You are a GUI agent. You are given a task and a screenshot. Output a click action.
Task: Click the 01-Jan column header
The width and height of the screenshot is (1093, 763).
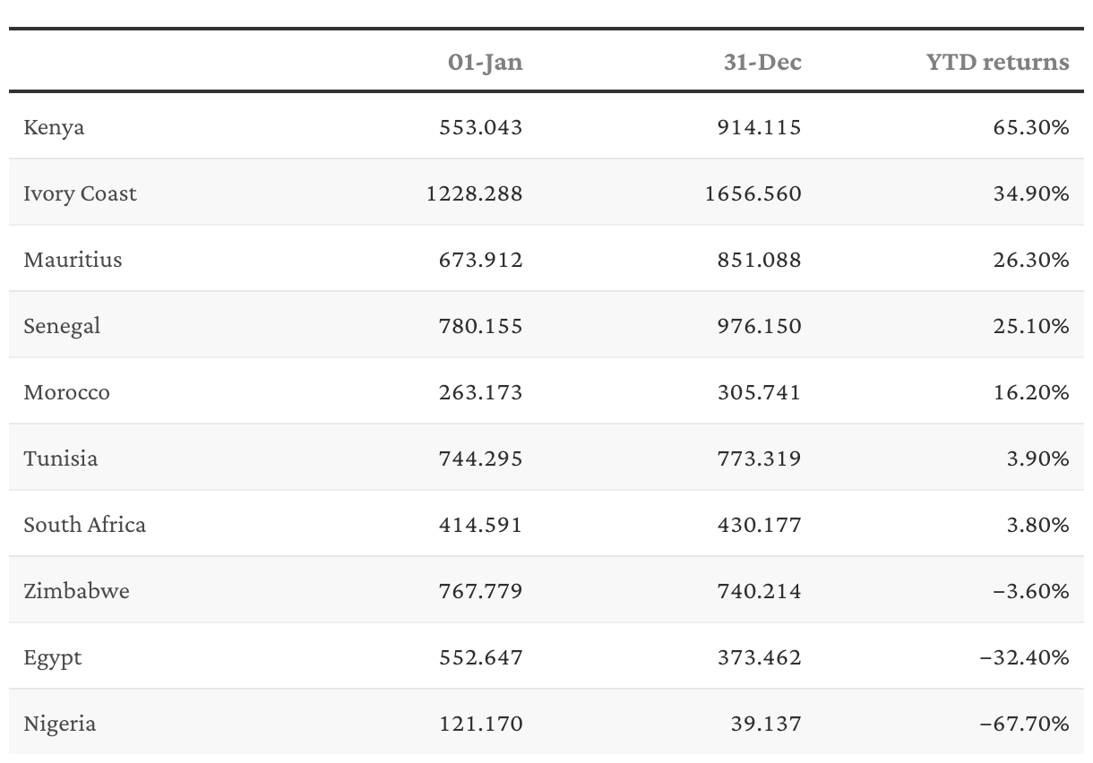click(485, 62)
